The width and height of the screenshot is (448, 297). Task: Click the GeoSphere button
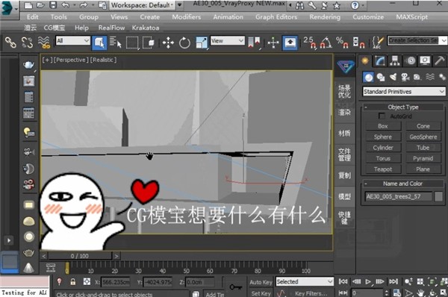click(x=423, y=137)
